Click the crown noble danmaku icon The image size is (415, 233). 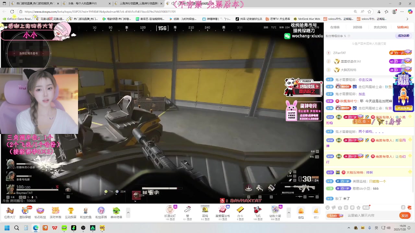340,208
